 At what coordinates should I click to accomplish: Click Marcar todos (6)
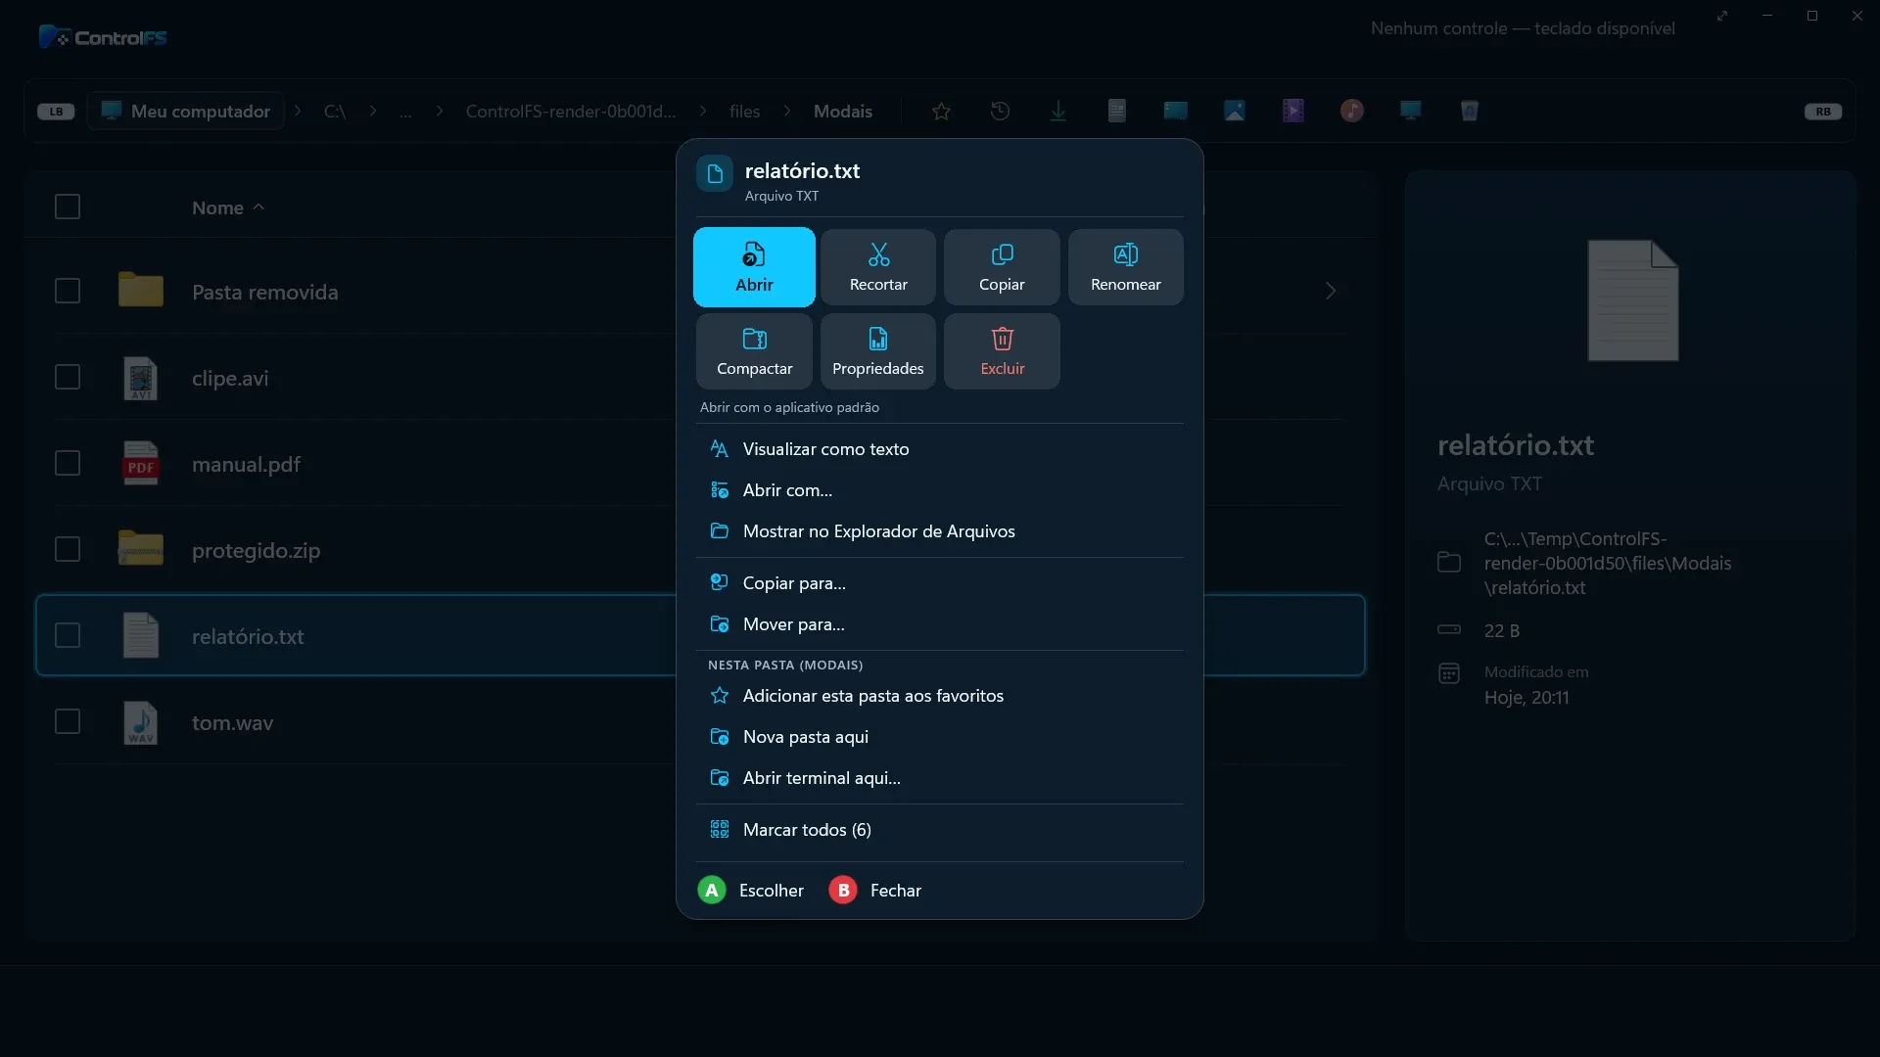(x=940, y=830)
